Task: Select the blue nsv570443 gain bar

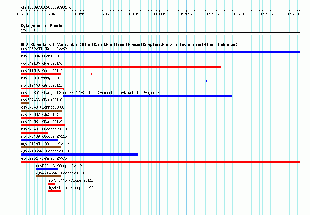Action: pos(47,169)
